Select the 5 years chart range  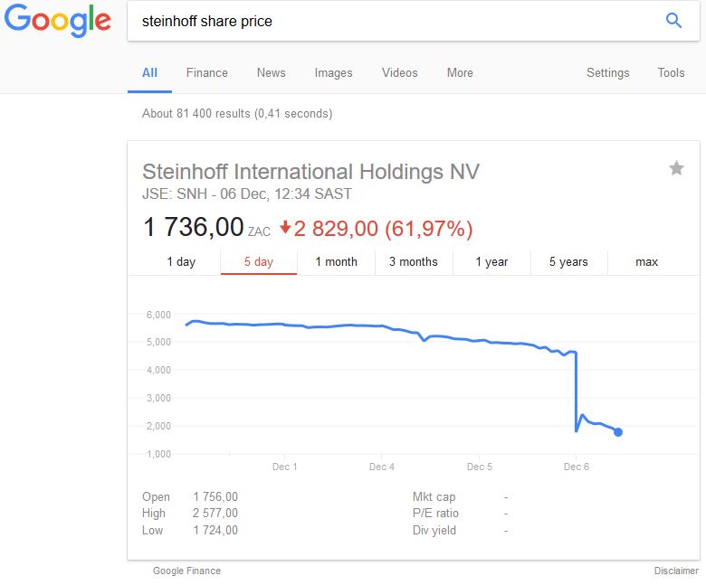(x=568, y=262)
